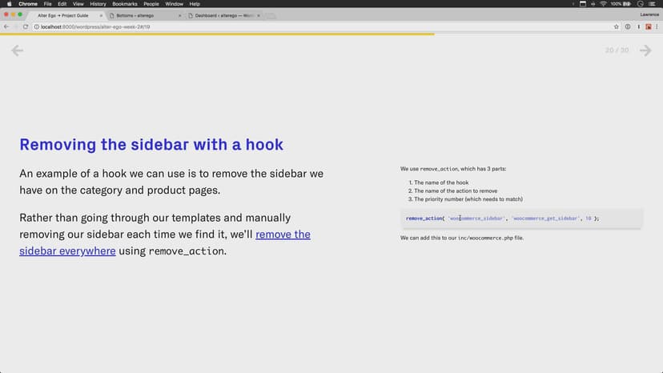The height and width of the screenshot is (373, 663).
Task: Advance to next slide with right arrow
Action: [x=645, y=50]
